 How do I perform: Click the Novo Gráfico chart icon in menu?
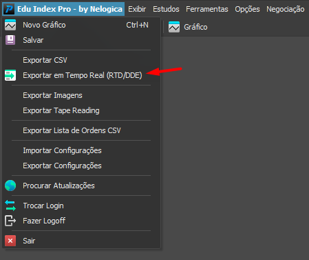click(10, 25)
